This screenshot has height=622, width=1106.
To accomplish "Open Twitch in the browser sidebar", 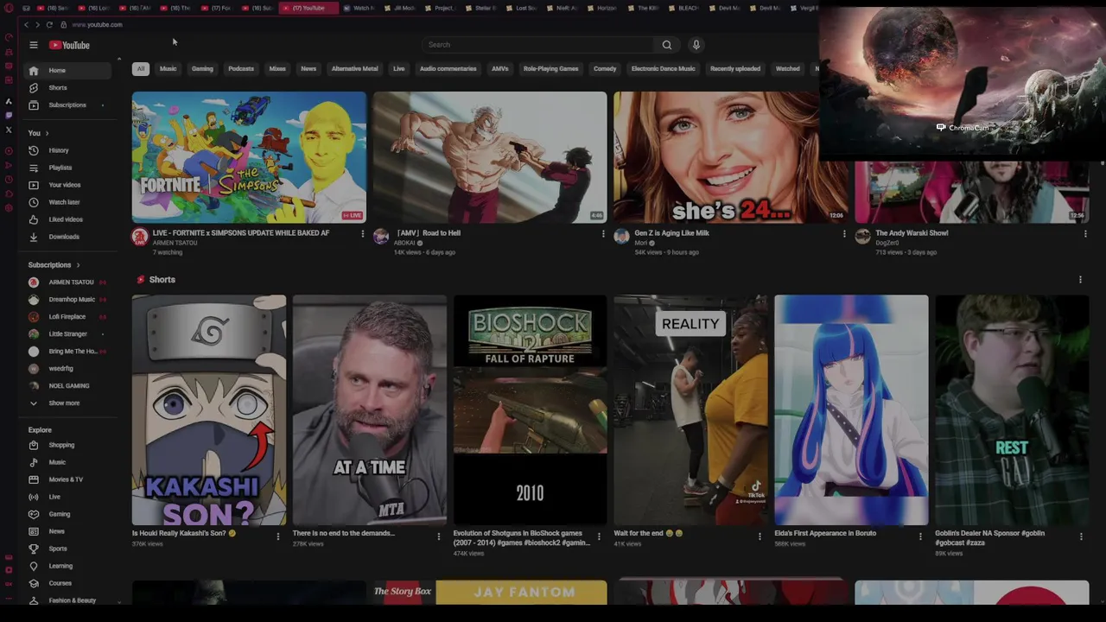I will click(9, 115).
